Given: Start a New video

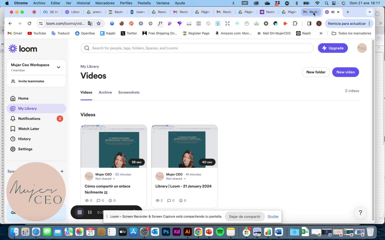Looking at the screenshot, I should (346, 72).
